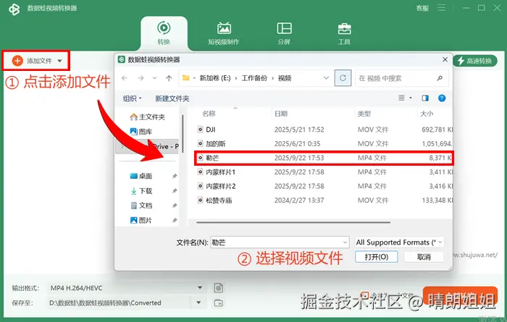Image resolution: width=507 pixels, height=322 pixels.
Task: Expand the 文件名 combo dropdown
Action: (x=345, y=242)
